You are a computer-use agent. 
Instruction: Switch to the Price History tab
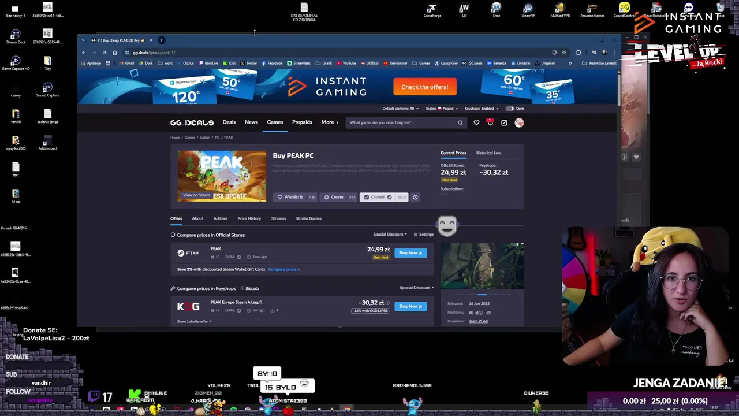[249, 218]
